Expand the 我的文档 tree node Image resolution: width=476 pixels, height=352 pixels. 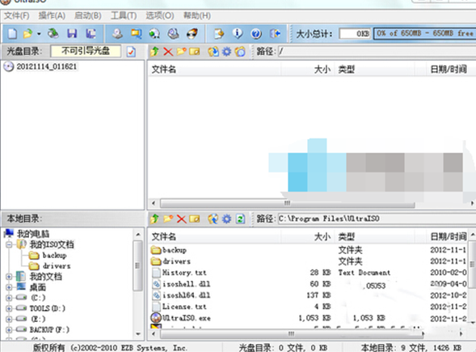[x=9, y=277]
